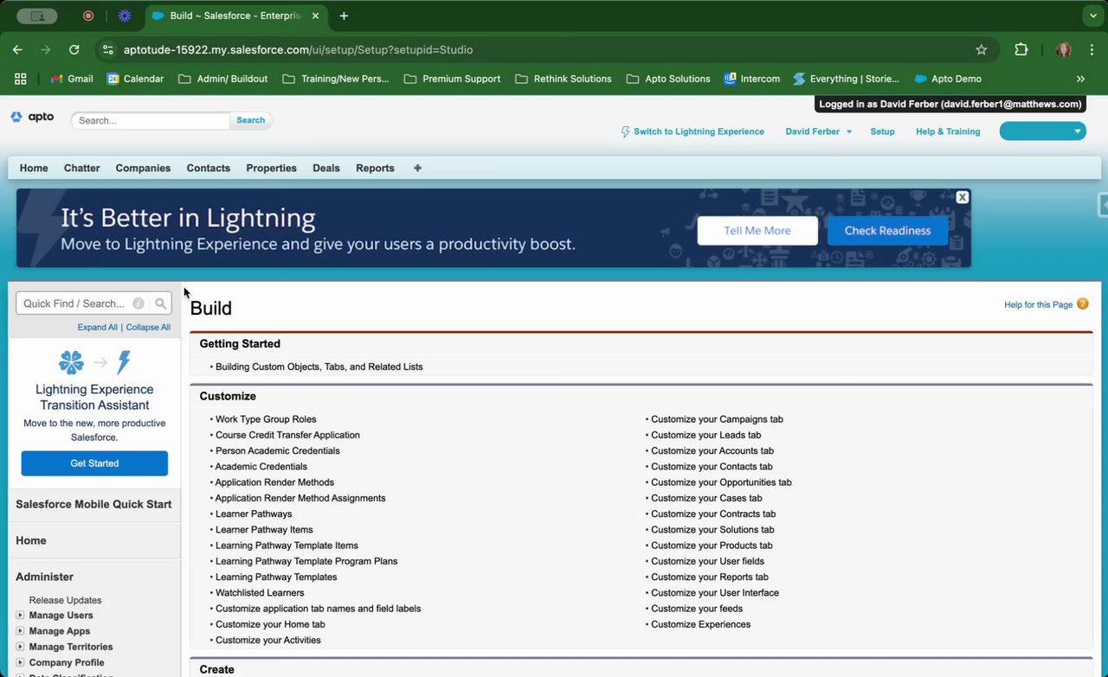Click the Setup link
The width and height of the screenshot is (1108, 677).
coord(882,131)
